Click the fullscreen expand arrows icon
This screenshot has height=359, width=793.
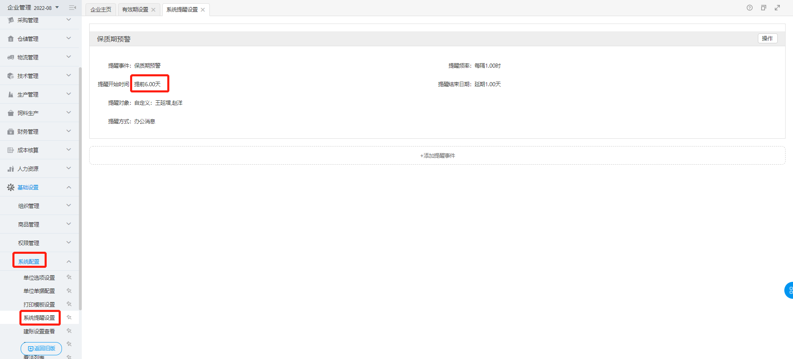click(x=777, y=8)
